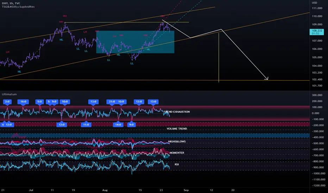Click the 19 date on time axis
The image size is (328, 193).
[73, 190]
